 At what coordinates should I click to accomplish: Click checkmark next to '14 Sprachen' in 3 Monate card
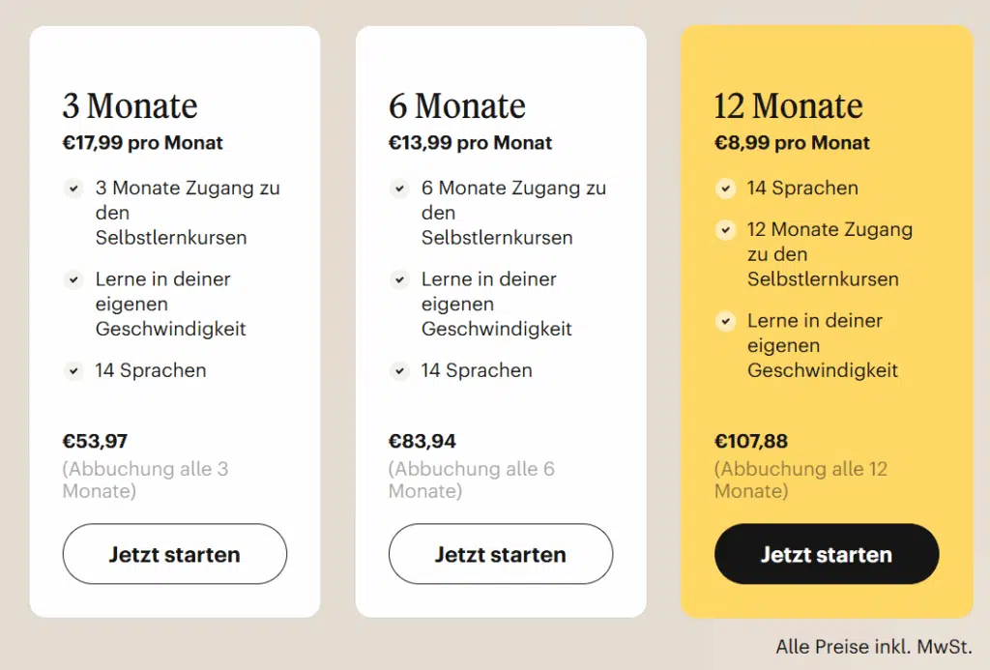(x=73, y=370)
